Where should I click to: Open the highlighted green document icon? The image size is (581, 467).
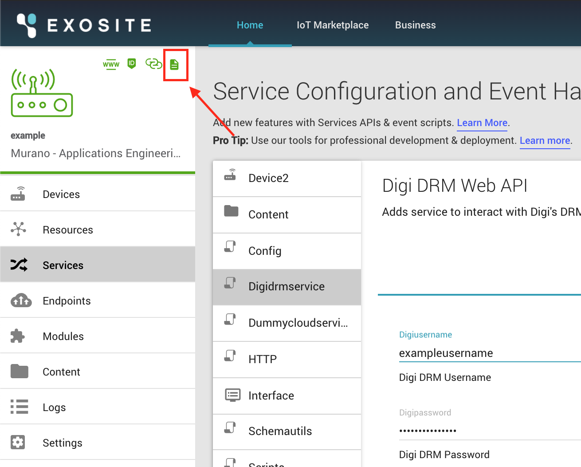click(175, 64)
